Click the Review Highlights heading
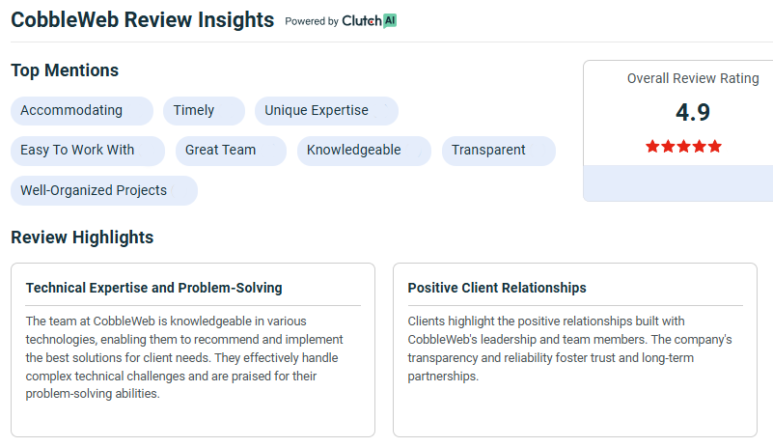Screen dimensions: 773x447 click(x=82, y=237)
